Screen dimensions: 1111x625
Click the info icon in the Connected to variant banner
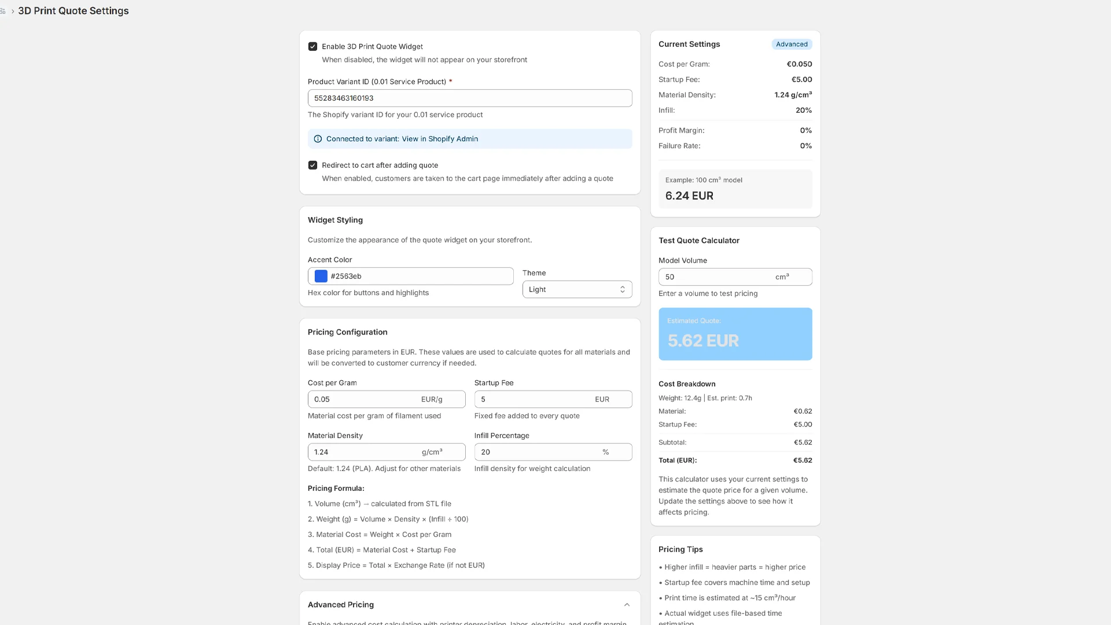pyautogui.click(x=318, y=139)
